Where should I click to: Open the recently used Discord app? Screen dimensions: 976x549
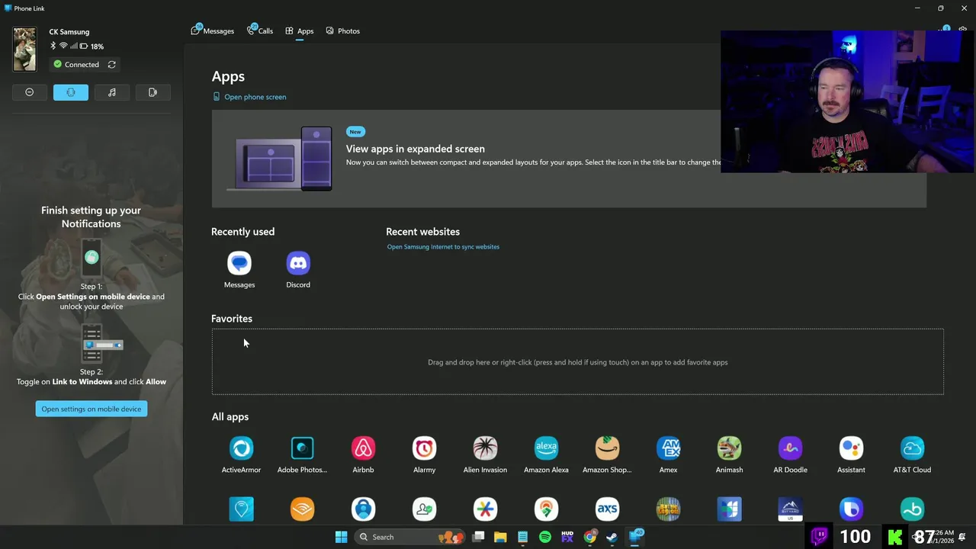pos(298,270)
